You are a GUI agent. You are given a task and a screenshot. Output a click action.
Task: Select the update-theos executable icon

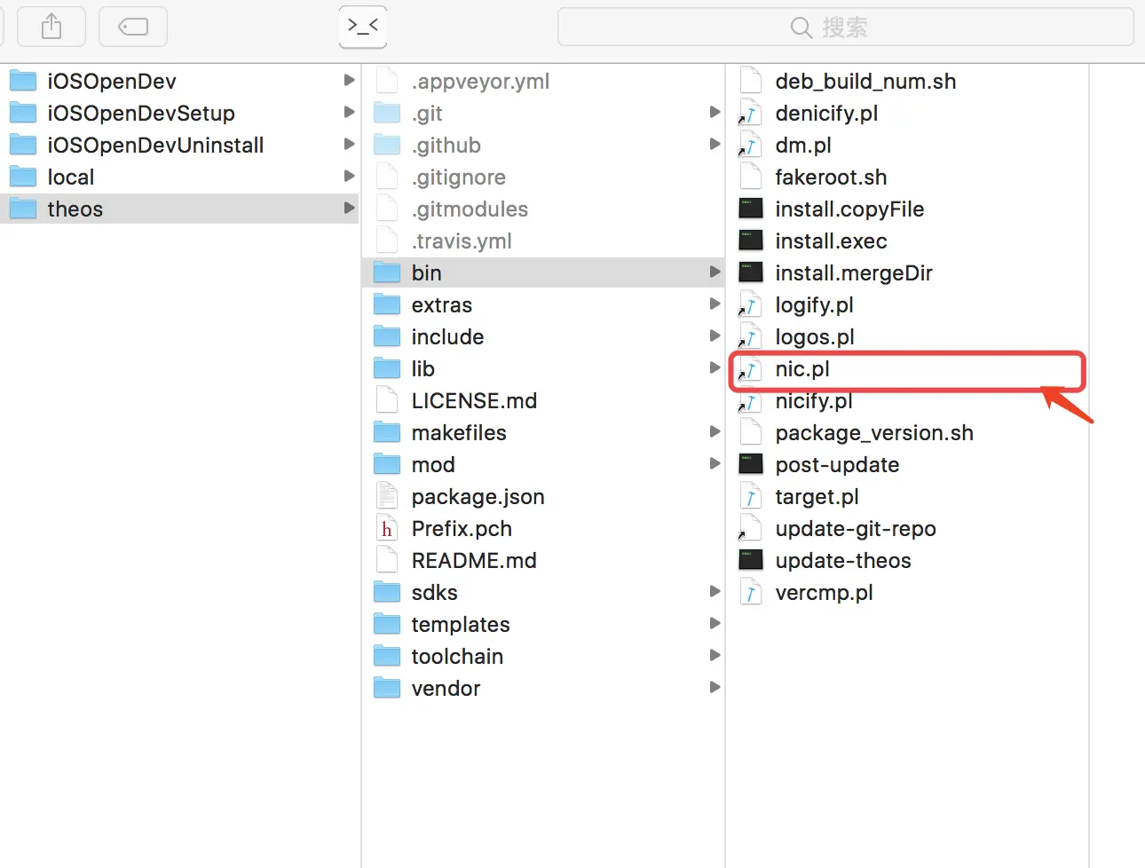pos(751,560)
